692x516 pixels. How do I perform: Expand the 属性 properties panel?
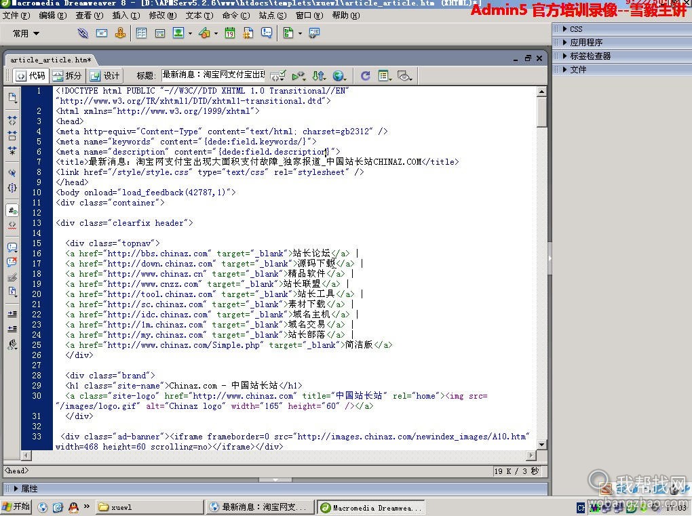pos(16,489)
